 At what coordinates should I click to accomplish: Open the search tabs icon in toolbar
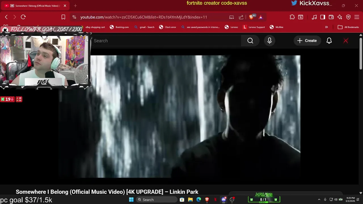301,17
